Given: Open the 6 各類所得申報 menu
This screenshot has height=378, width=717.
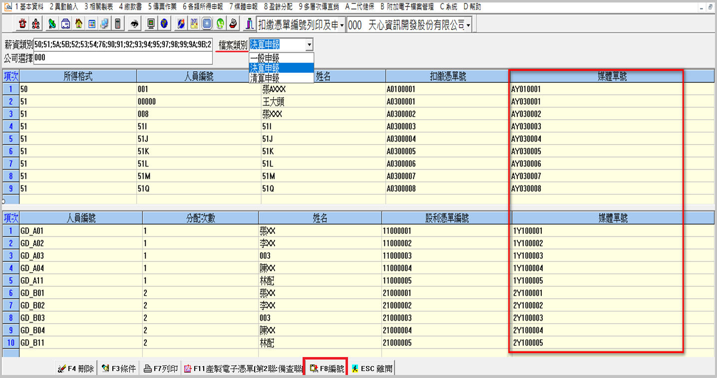Looking at the screenshot, I should pos(202,7).
